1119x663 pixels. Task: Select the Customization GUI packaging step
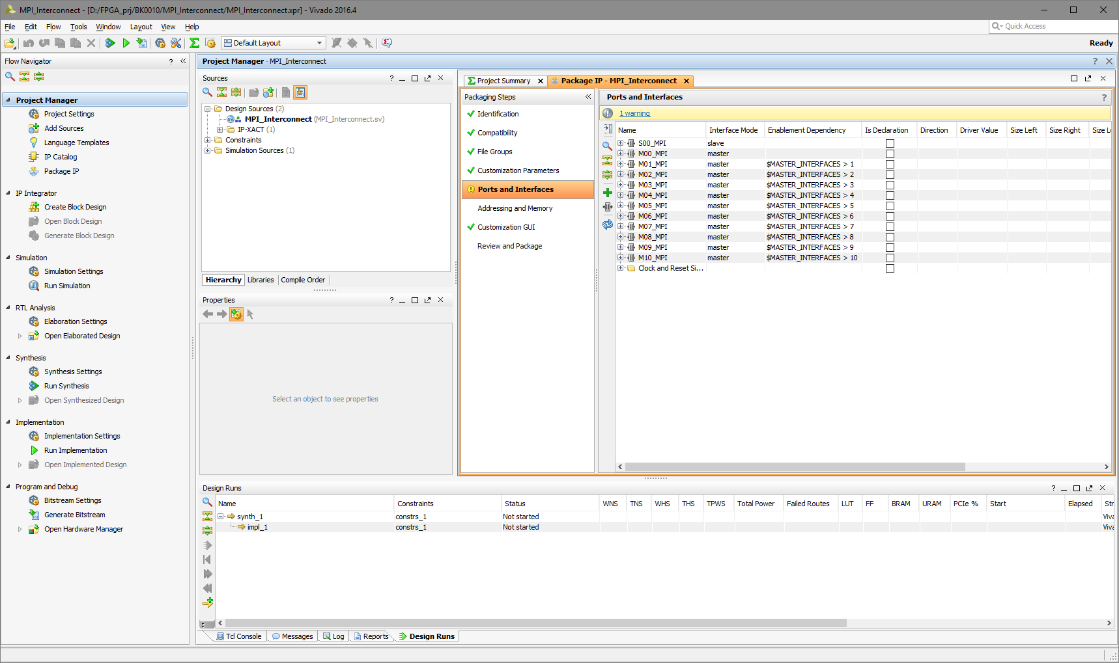point(506,227)
